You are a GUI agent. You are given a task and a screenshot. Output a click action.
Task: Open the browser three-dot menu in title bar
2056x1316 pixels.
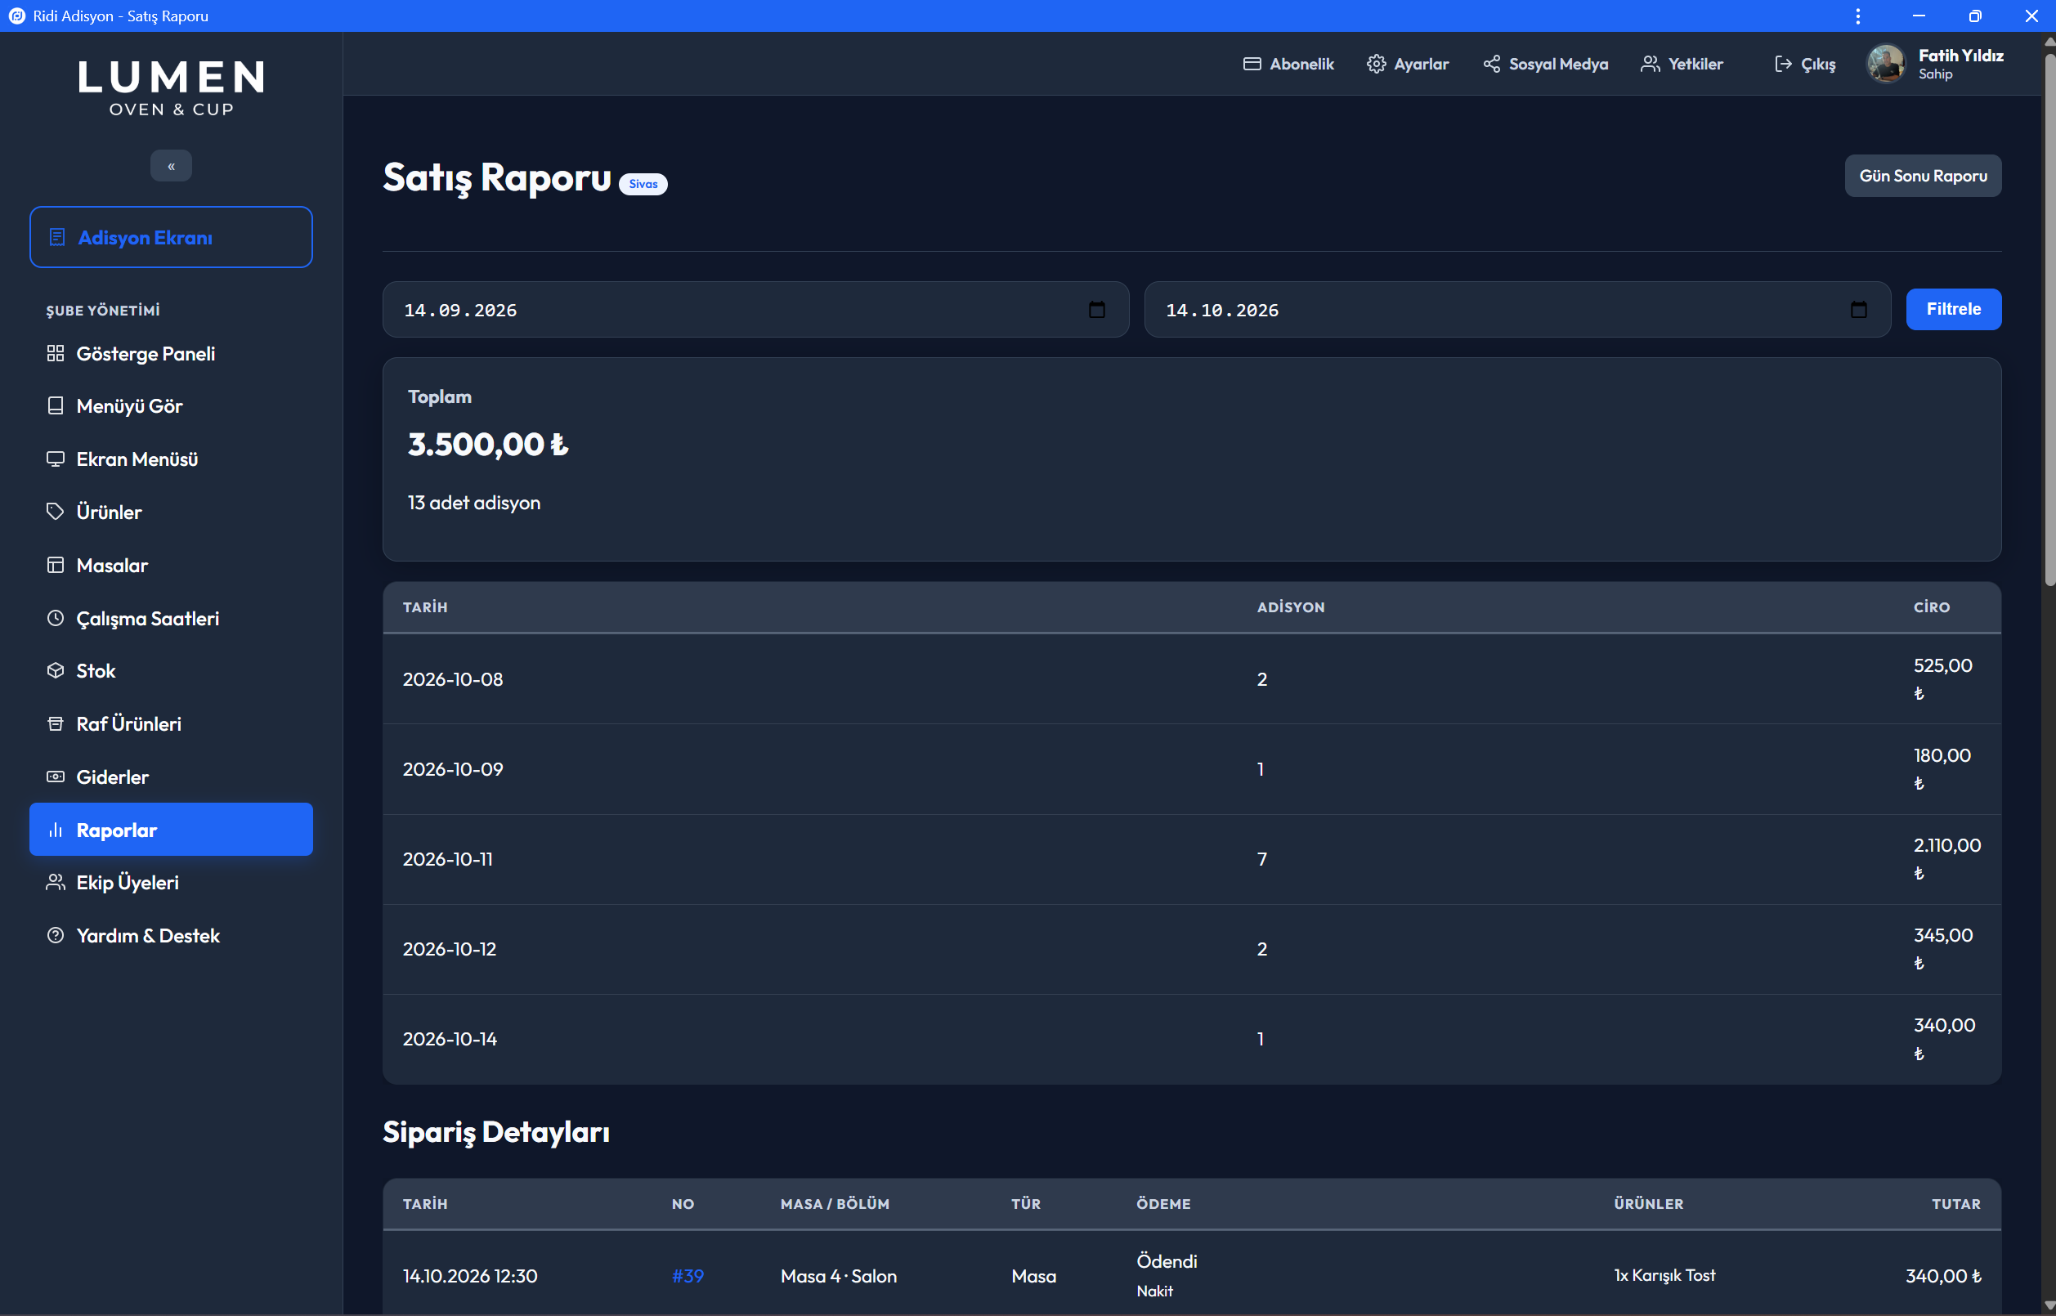pos(1857,16)
